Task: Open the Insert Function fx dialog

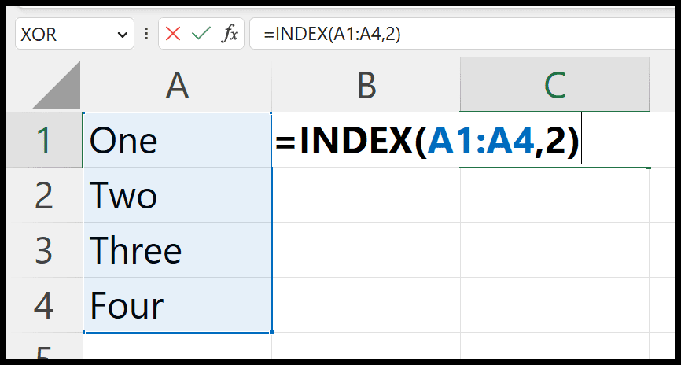Action: click(230, 34)
